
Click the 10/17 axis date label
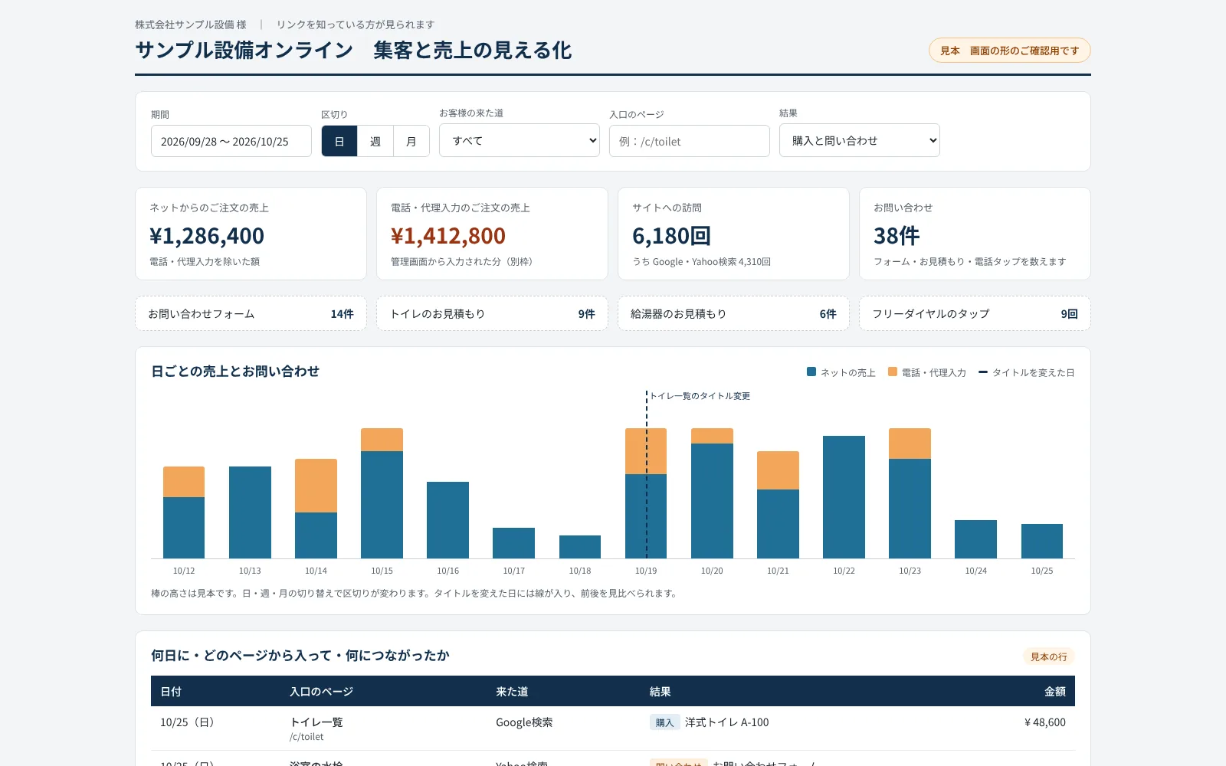[514, 571]
